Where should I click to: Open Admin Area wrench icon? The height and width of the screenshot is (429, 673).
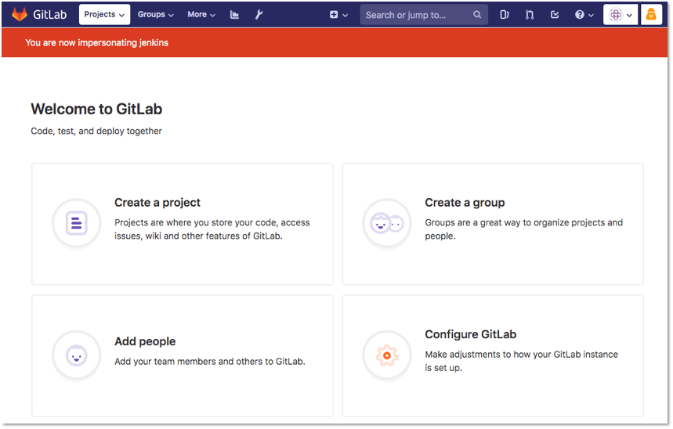coord(259,15)
